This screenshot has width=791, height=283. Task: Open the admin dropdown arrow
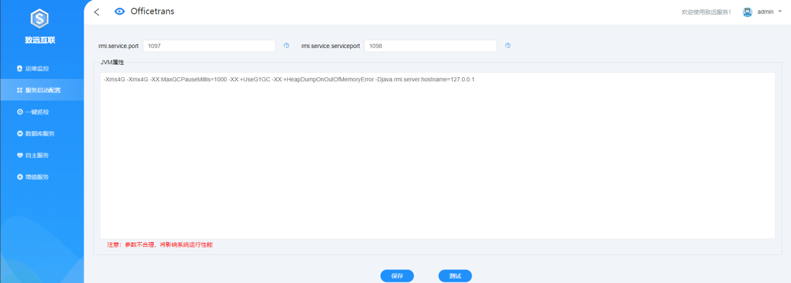780,11
